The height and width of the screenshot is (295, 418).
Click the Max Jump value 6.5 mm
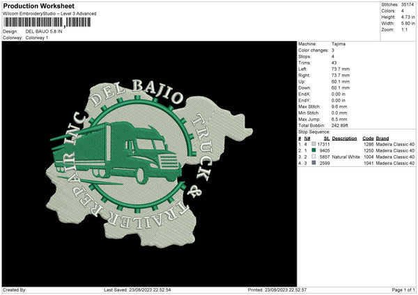[x=339, y=119]
